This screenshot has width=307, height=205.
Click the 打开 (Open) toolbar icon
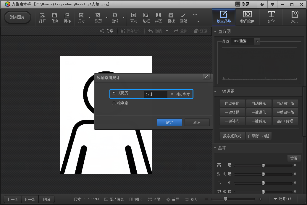click(x=42, y=18)
